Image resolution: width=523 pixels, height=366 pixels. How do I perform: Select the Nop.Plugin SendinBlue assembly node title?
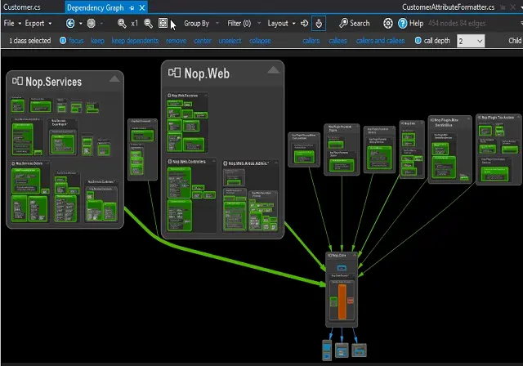(446, 122)
